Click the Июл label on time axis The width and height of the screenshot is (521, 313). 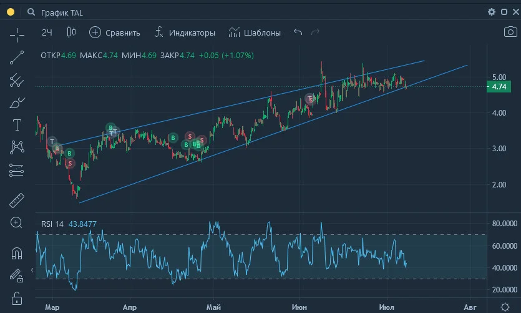[x=386, y=307]
